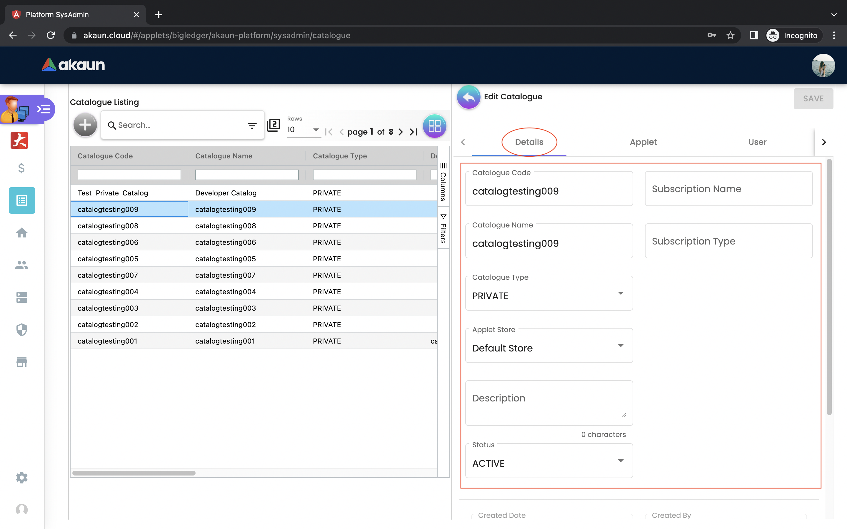This screenshot has height=529, width=847.
Task: Switch to the User tab
Action: click(x=757, y=142)
